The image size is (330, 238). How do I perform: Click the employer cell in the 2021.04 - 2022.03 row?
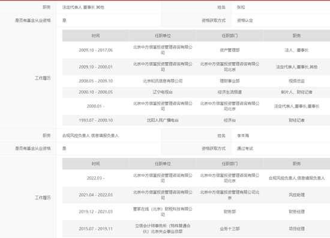pyautogui.click(x=163, y=195)
